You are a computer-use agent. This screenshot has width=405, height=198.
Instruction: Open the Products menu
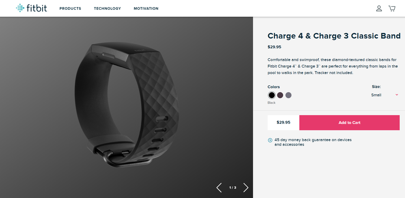(70, 9)
